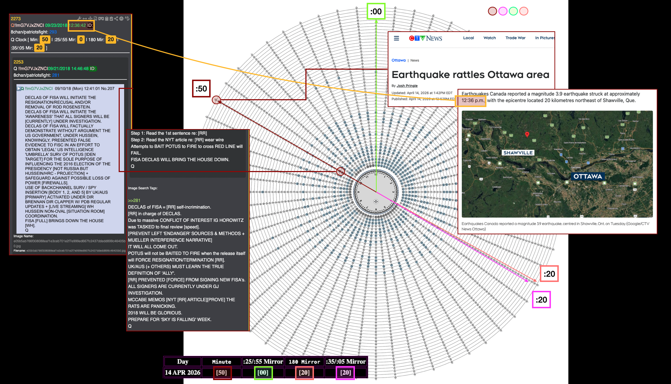Click the VR goggles icon on post 2273
The width and height of the screenshot is (671, 384).
click(101, 18)
